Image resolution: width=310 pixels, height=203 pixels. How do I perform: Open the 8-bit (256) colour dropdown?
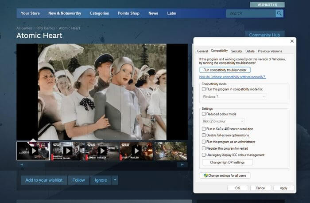point(223,121)
